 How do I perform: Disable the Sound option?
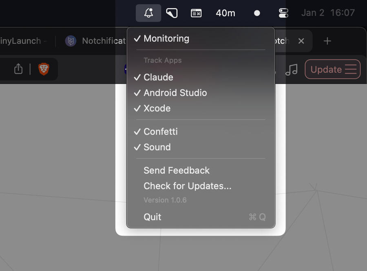click(157, 147)
